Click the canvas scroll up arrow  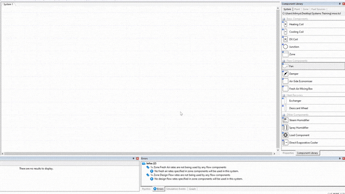pyautogui.click(x=278, y=8)
